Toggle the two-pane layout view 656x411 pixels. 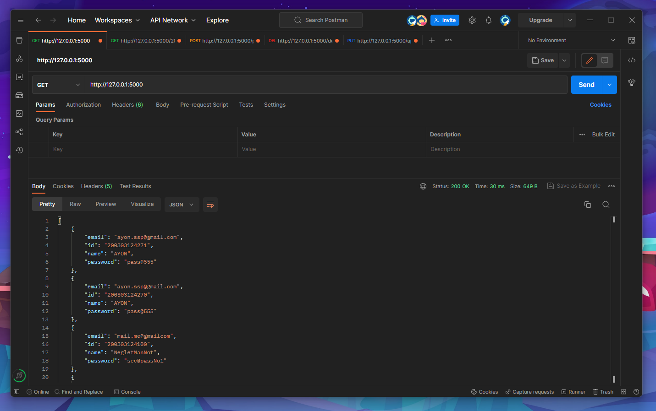point(623,392)
